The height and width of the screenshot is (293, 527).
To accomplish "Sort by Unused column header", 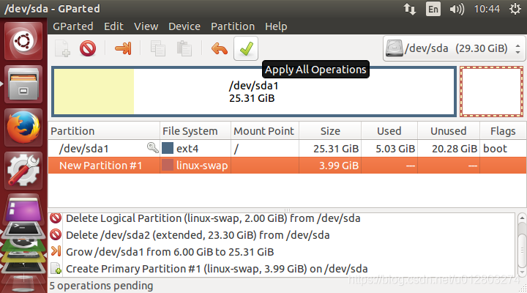I will (449, 131).
